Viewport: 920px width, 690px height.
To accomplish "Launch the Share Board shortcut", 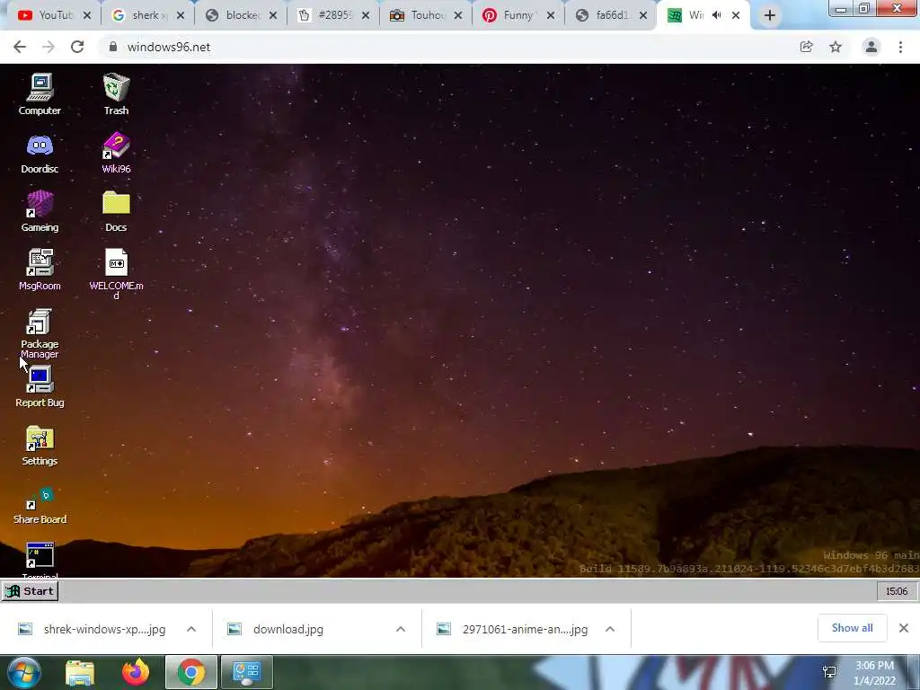I will [x=40, y=505].
